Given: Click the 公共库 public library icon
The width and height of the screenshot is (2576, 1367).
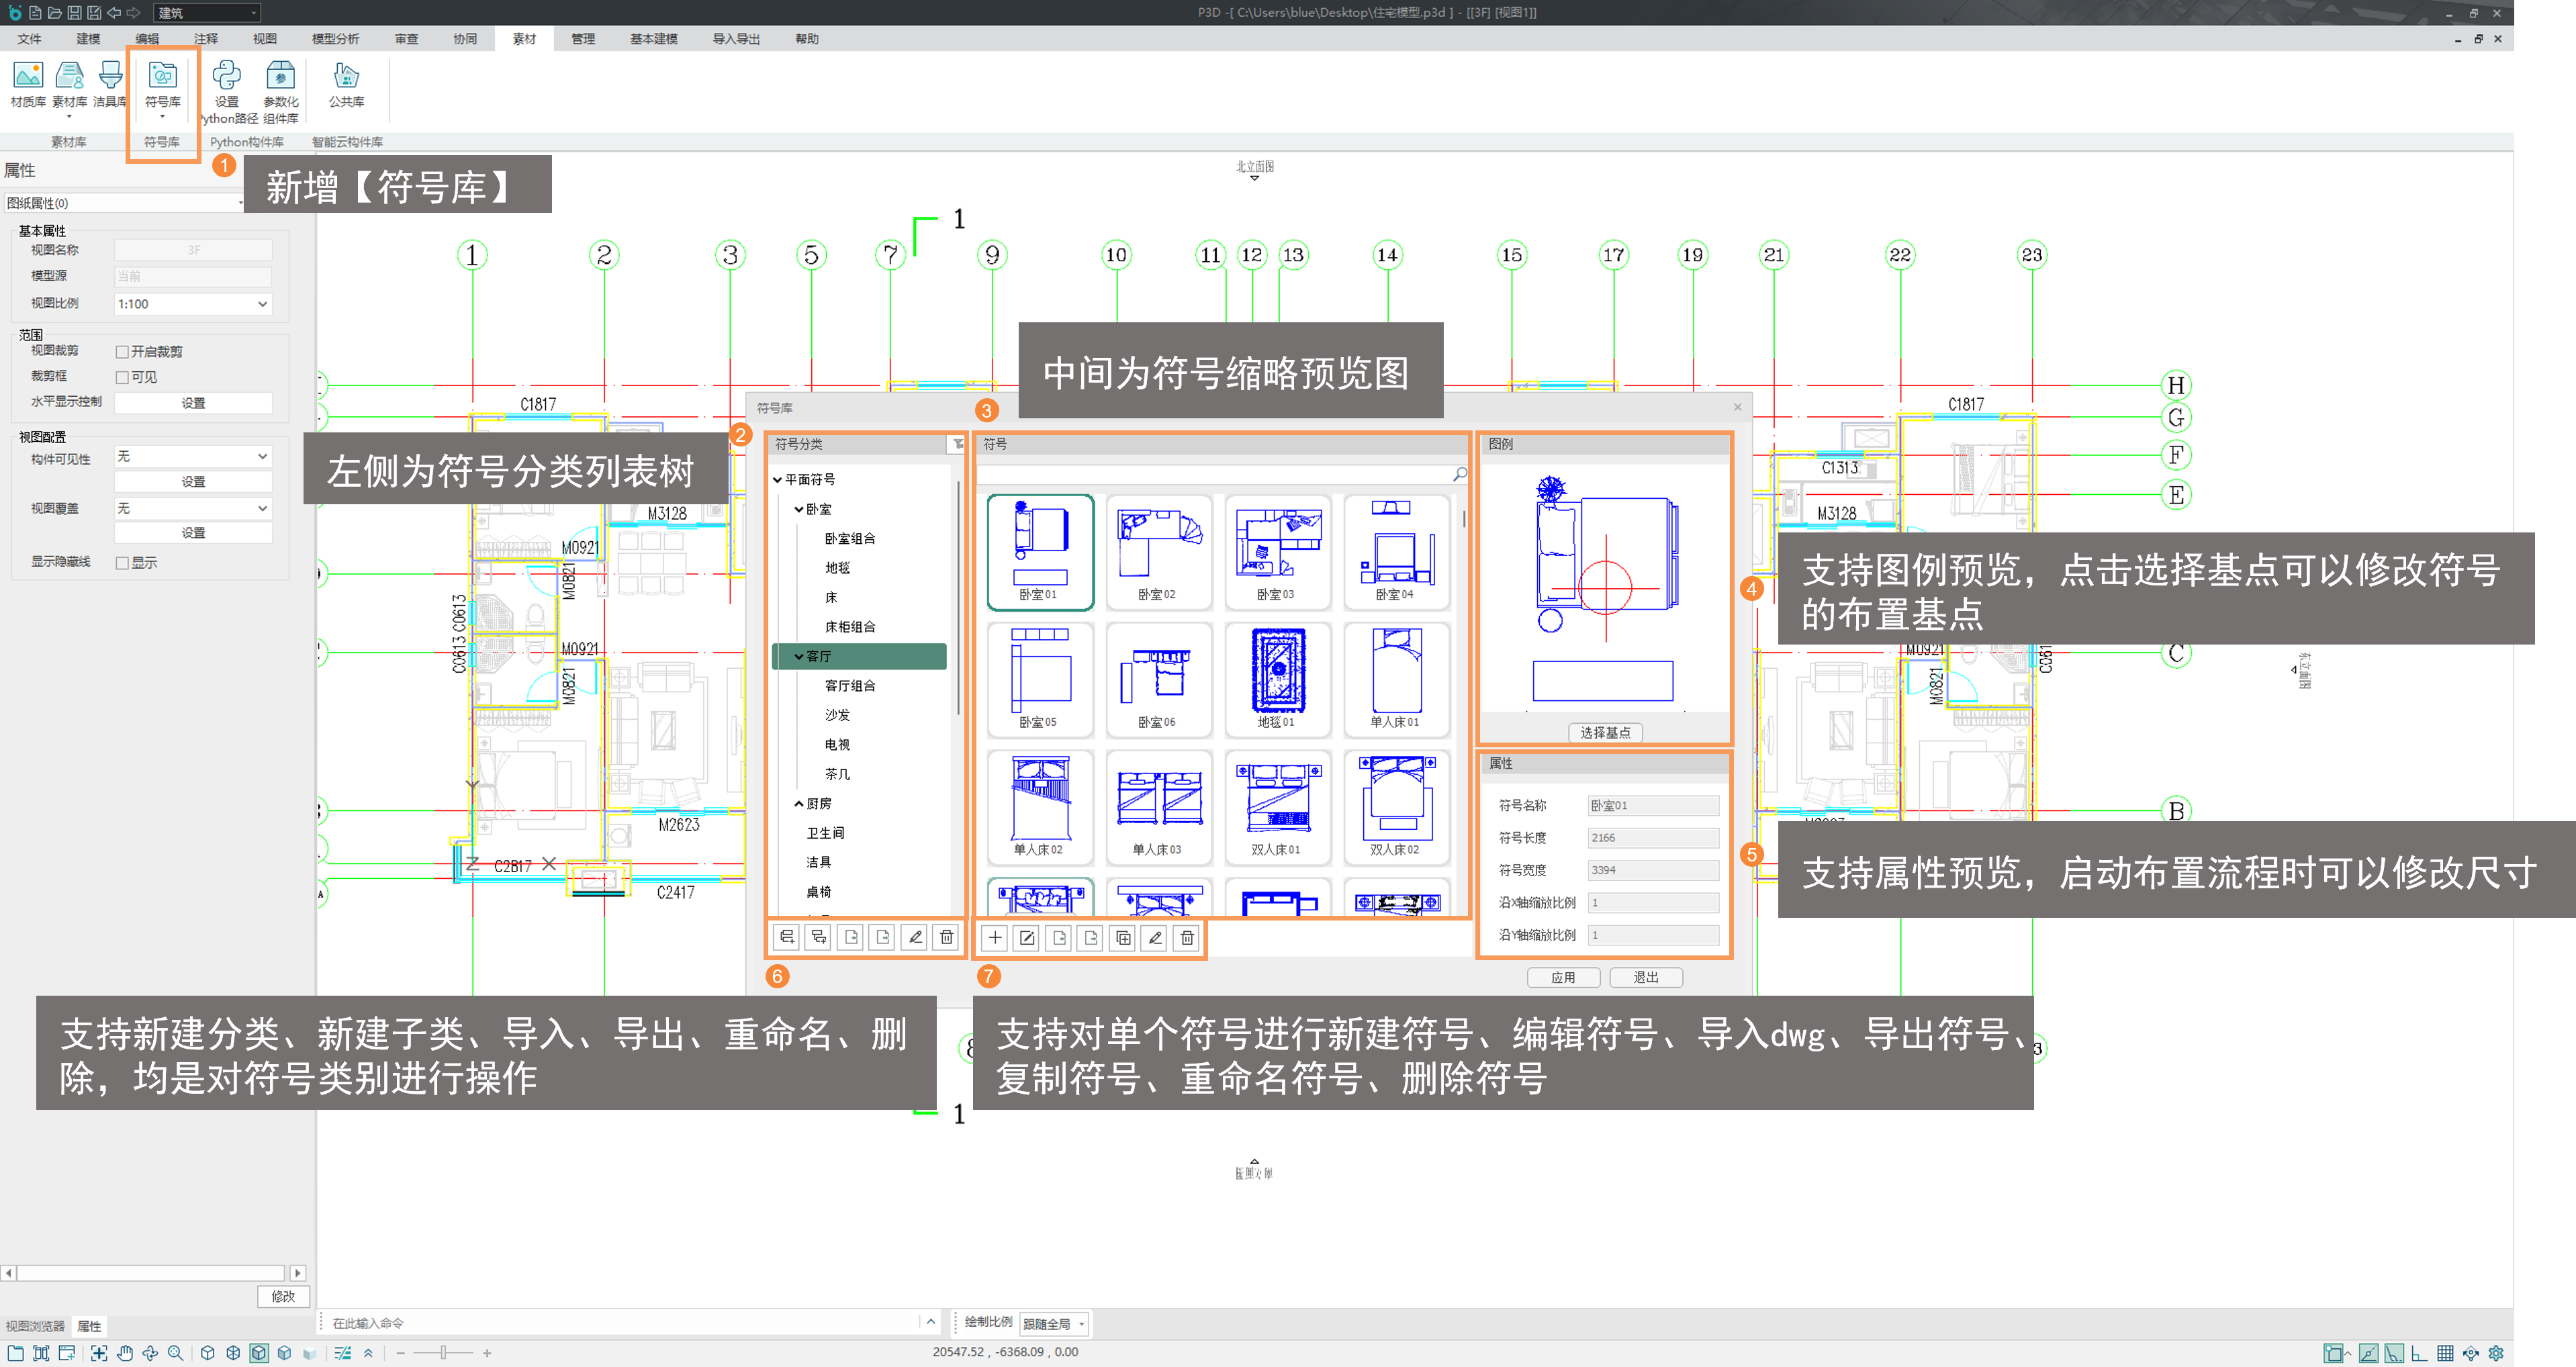Looking at the screenshot, I should click(346, 77).
